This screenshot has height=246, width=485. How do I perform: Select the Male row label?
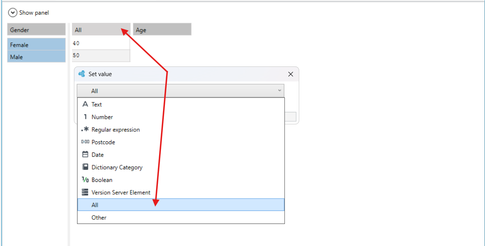[36, 57]
